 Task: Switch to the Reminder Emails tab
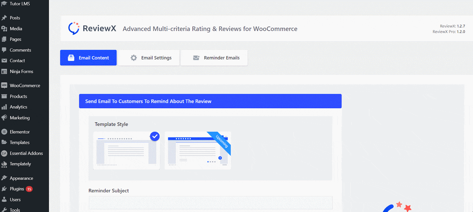(214, 57)
